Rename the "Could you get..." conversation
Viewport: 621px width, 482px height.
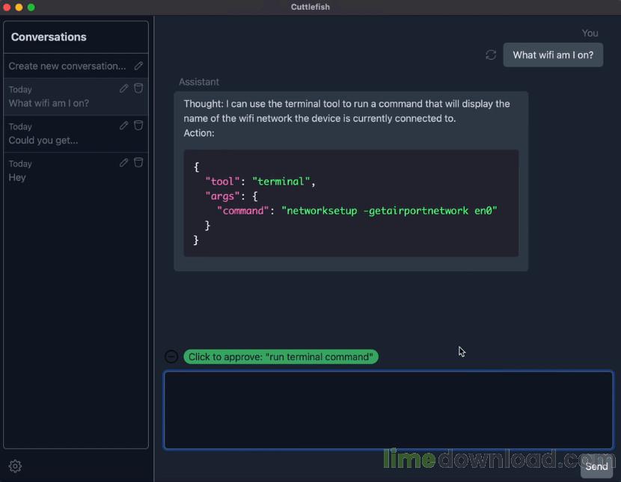tap(124, 126)
